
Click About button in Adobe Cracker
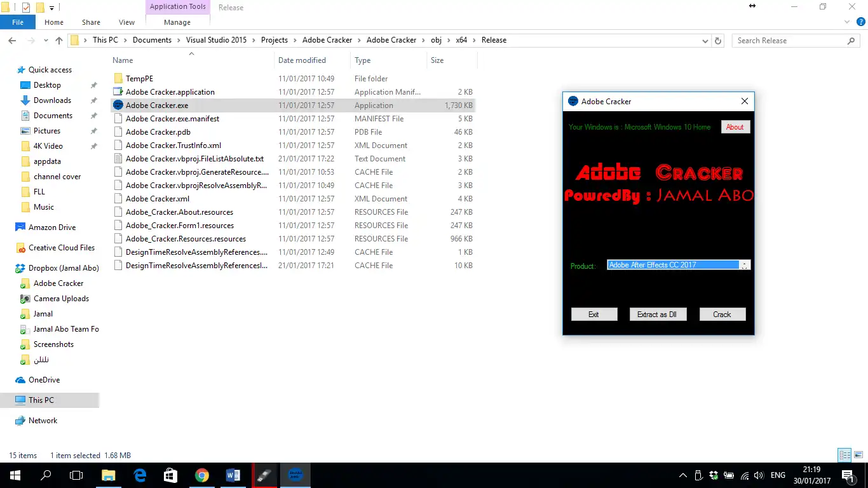(x=735, y=127)
